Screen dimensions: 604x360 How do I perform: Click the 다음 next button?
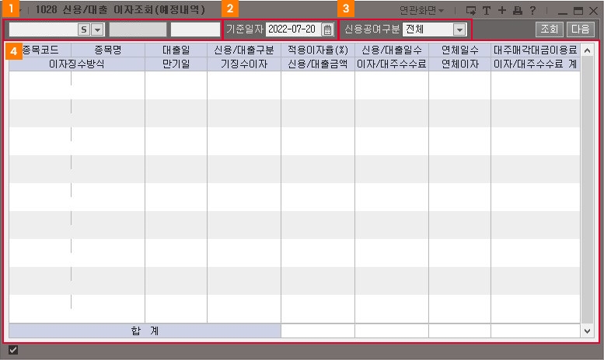(x=580, y=29)
